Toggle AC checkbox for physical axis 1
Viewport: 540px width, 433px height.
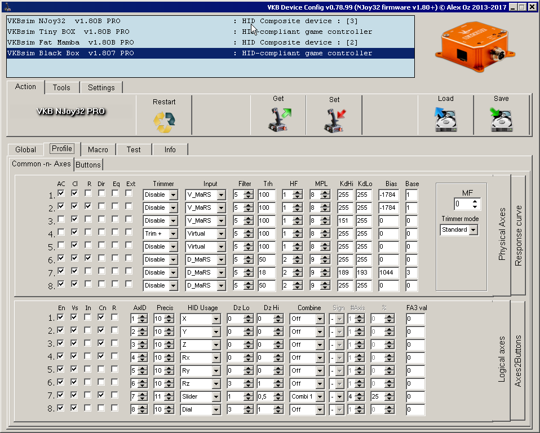61,193
